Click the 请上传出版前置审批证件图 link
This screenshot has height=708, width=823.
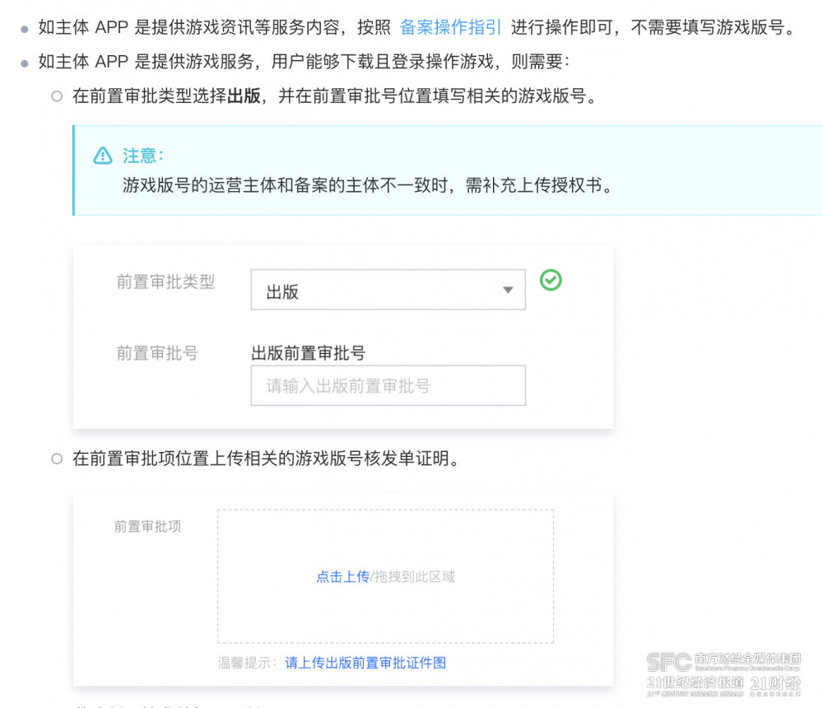point(365,663)
